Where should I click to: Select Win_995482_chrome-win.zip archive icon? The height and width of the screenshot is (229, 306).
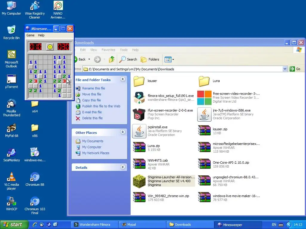point(139,197)
